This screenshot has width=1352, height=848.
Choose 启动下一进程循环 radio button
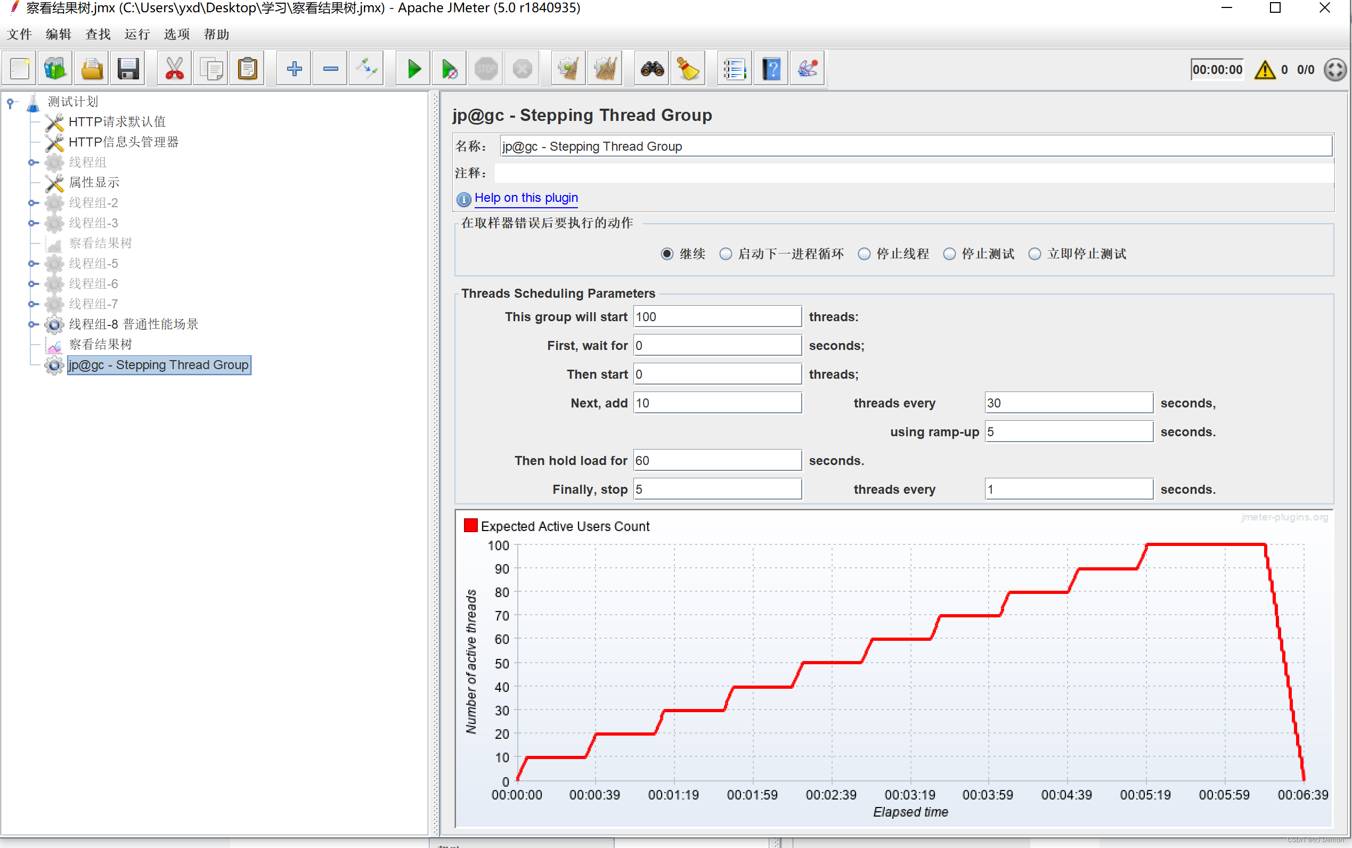(x=726, y=254)
